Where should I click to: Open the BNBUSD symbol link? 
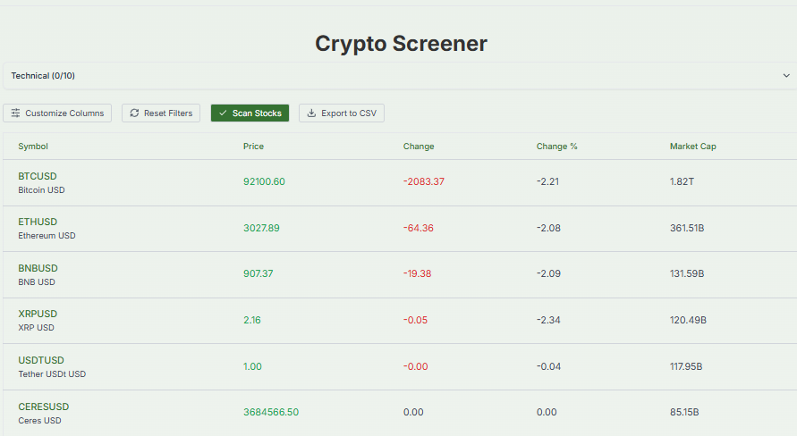(x=38, y=268)
